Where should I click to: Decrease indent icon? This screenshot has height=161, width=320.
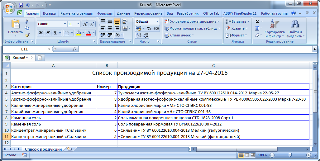click(x=103, y=35)
